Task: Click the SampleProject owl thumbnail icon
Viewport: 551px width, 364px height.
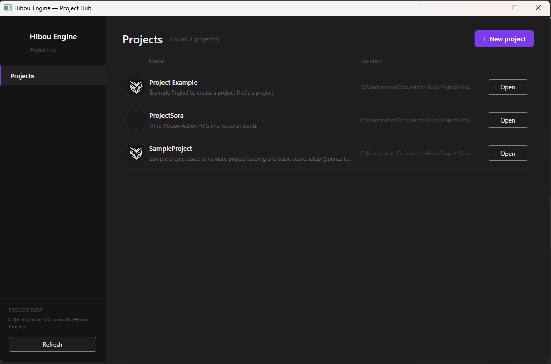Action: (136, 153)
